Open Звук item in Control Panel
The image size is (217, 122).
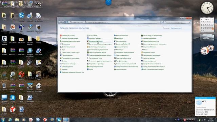[62, 50]
